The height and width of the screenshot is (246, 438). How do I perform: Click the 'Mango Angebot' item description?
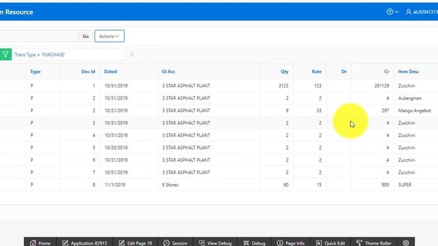(415, 111)
